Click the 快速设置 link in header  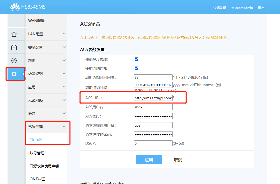click(220, 8)
